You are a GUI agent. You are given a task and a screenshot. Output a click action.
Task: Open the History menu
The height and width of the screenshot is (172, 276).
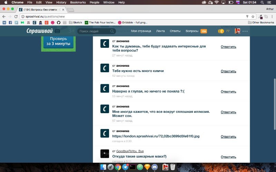click(x=61, y=2)
